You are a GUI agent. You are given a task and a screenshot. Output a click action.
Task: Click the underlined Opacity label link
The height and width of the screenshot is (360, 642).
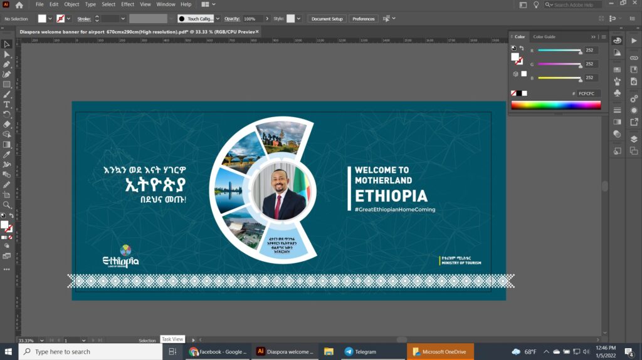232,19
